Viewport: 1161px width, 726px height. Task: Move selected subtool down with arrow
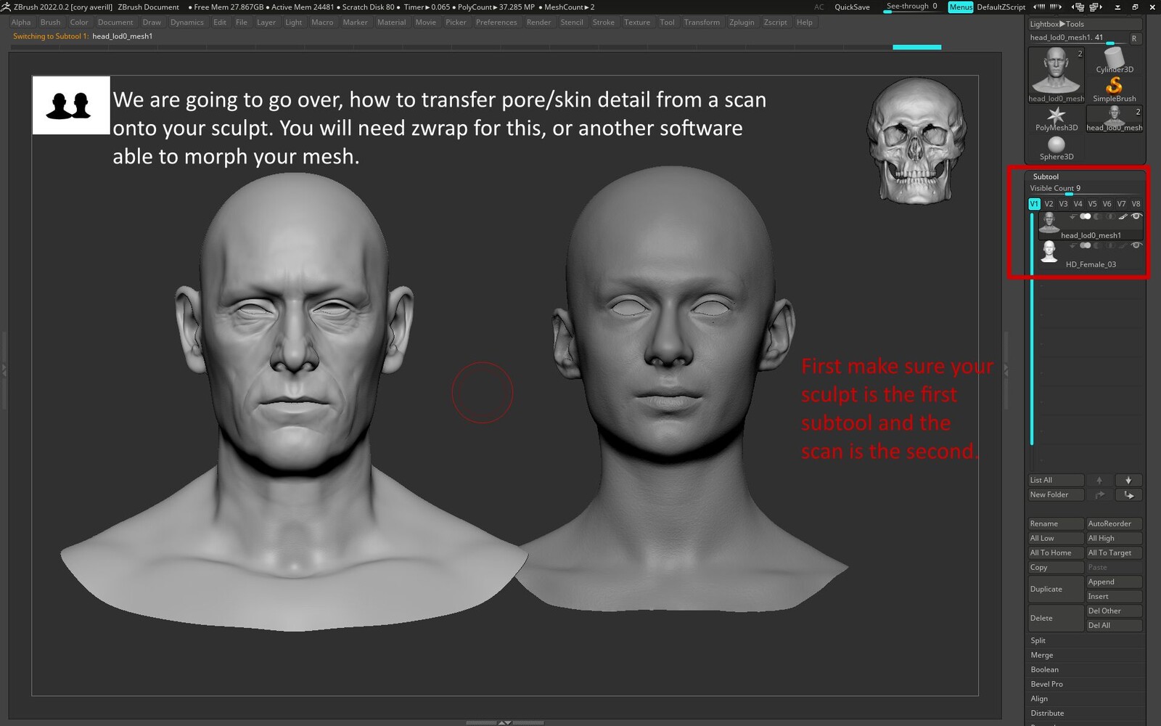pyautogui.click(x=1128, y=480)
